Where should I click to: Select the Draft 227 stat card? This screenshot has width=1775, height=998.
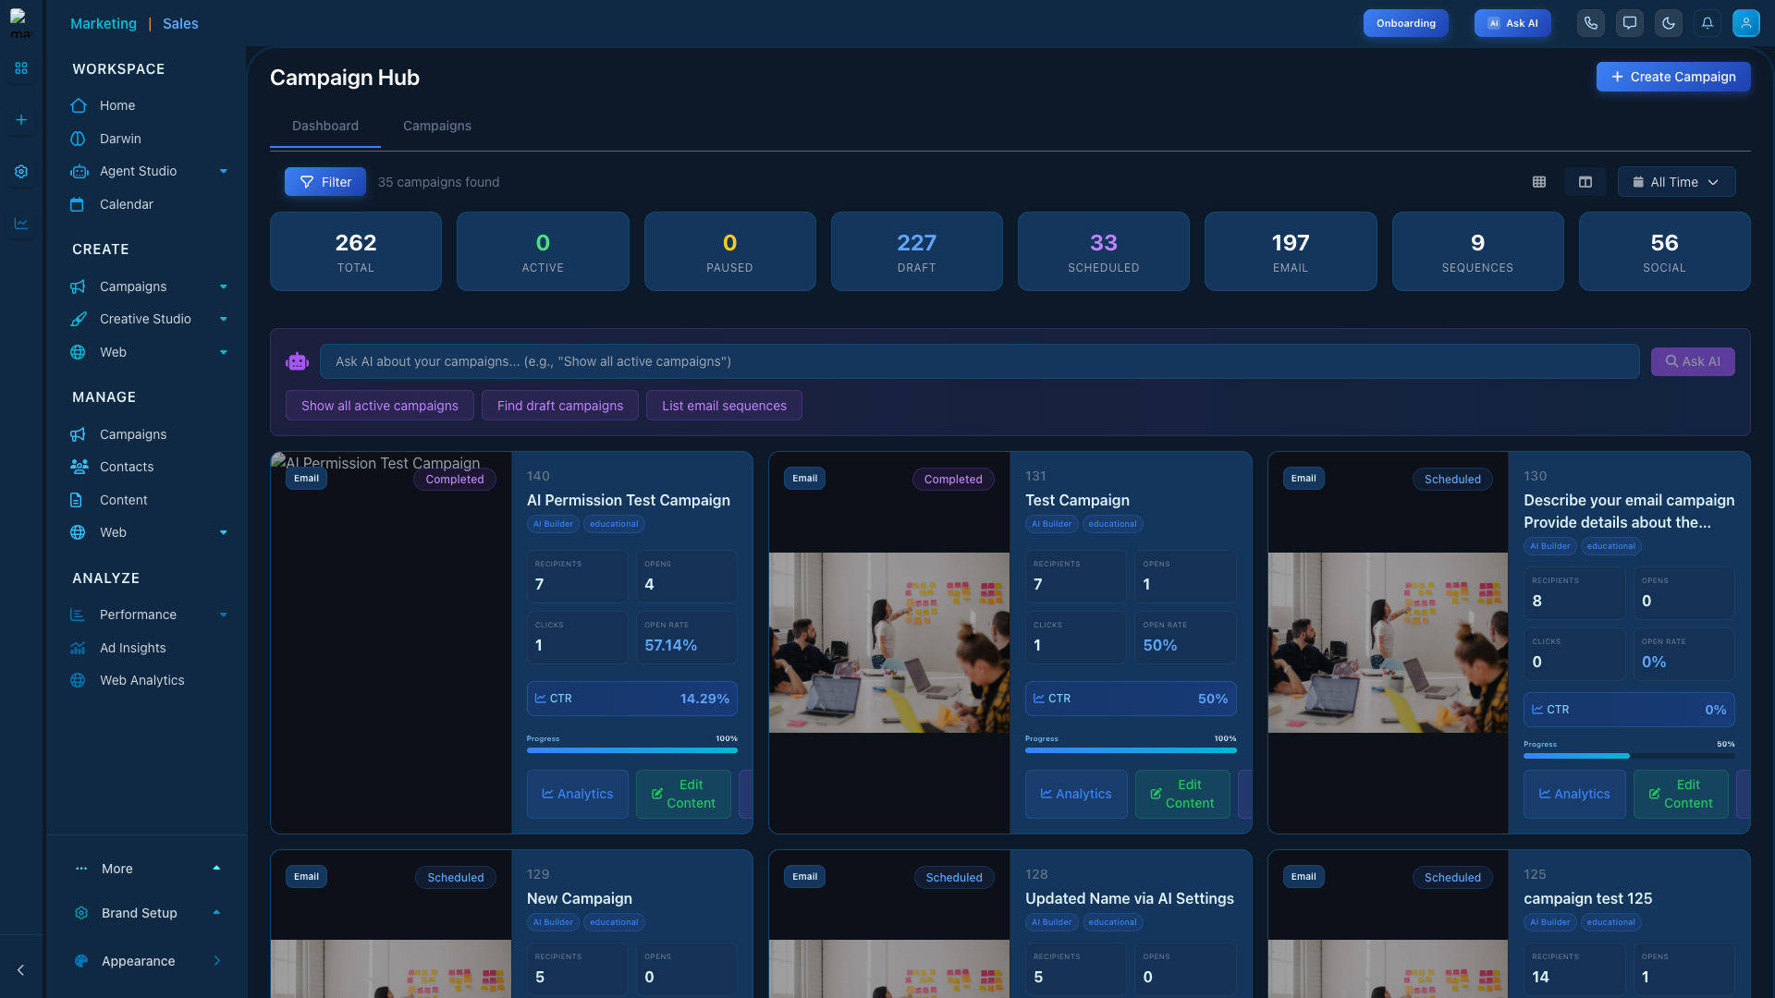(x=916, y=251)
